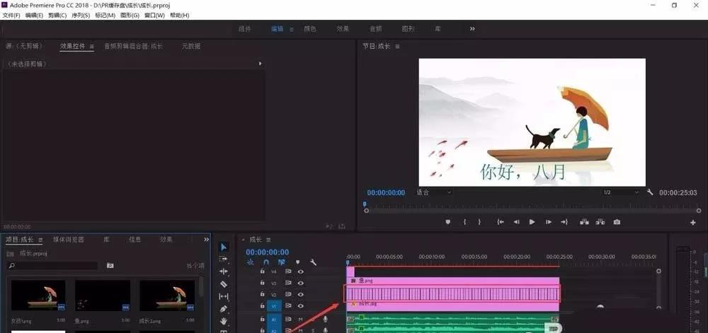
Task: Open the 图形(G) menu
Action: point(130,16)
